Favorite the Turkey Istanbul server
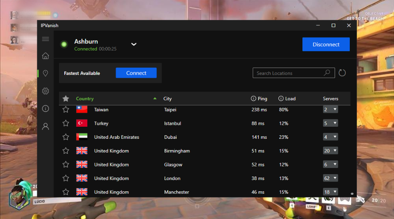Viewport: 394px width, 219px height. [66, 123]
